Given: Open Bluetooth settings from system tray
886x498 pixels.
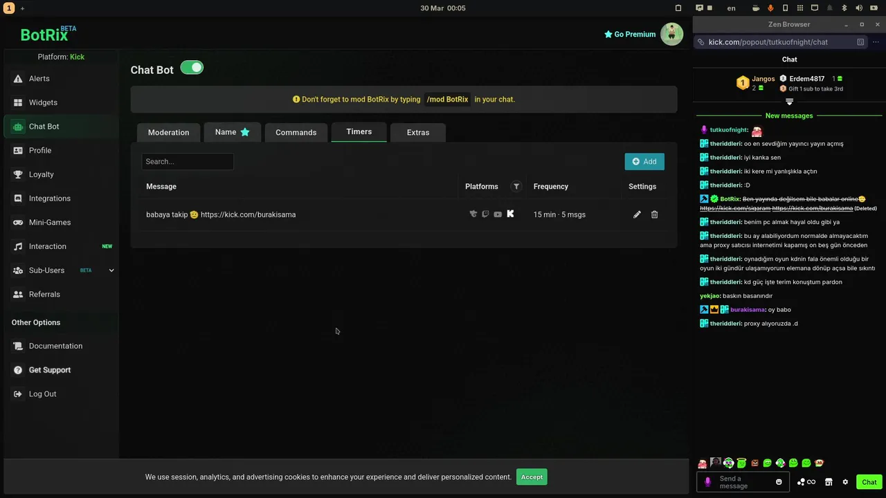Looking at the screenshot, I should click(x=844, y=8).
